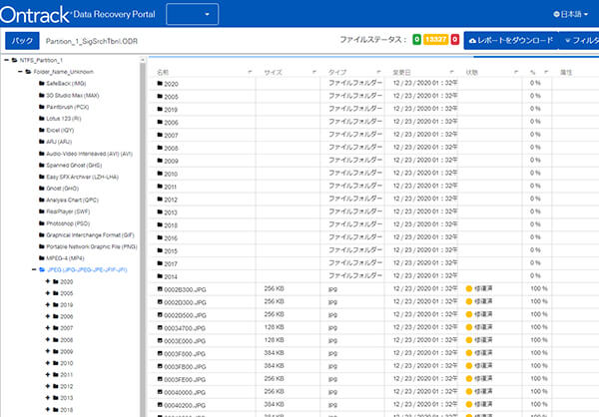
Task: Click image file icon of 00034700.JPG
Action: pyautogui.click(x=160, y=327)
